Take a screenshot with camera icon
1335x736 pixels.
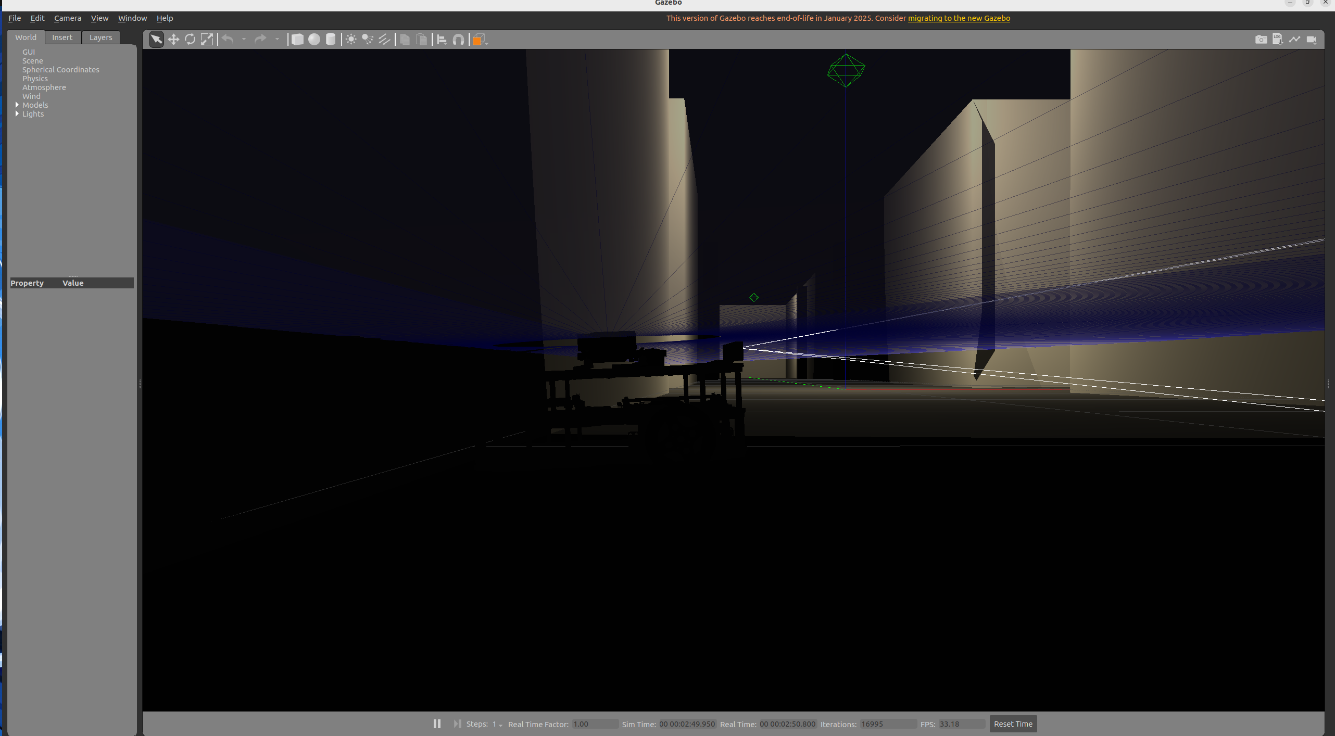coord(1261,40)
